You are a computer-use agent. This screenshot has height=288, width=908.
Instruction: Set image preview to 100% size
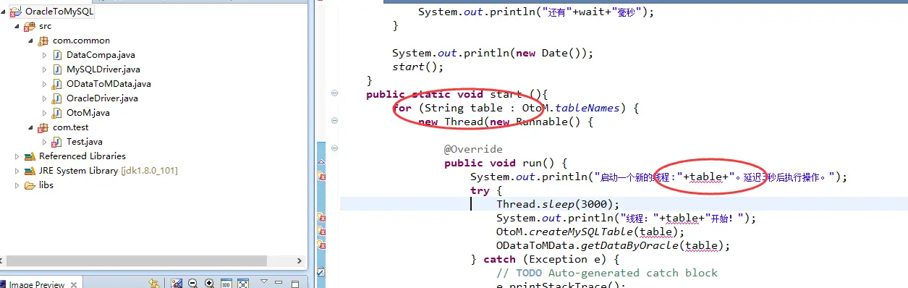click(226, 283)
